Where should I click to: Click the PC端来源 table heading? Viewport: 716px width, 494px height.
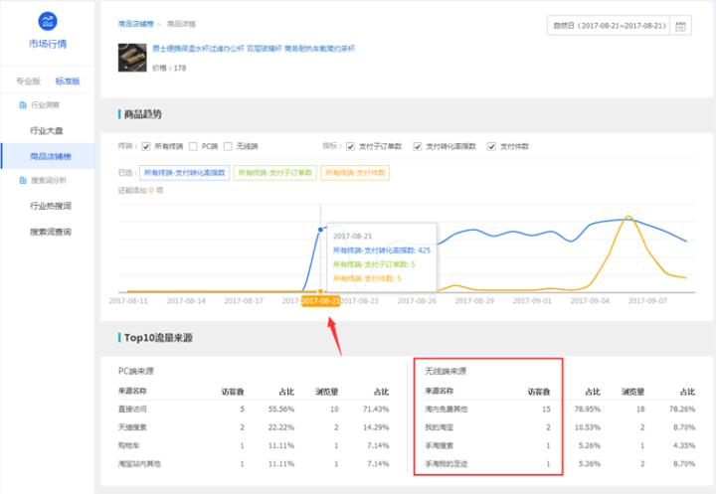pyautogui.click(x=136, y=371)
